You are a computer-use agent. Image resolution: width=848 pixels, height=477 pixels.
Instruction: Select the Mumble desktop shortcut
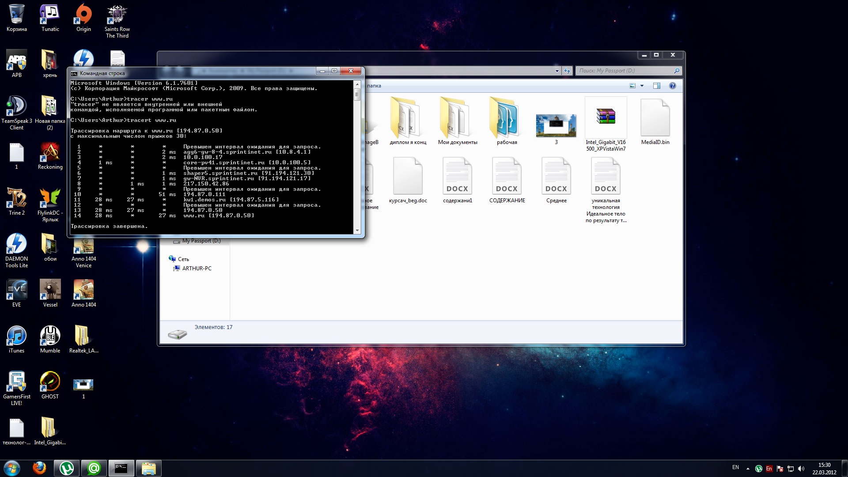click(50, 339)
